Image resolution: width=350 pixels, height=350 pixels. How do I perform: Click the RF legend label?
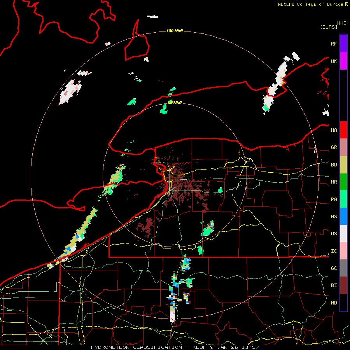(334, 44)
